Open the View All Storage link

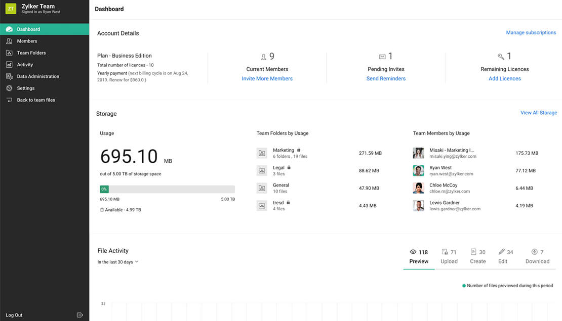coord(538,113)
